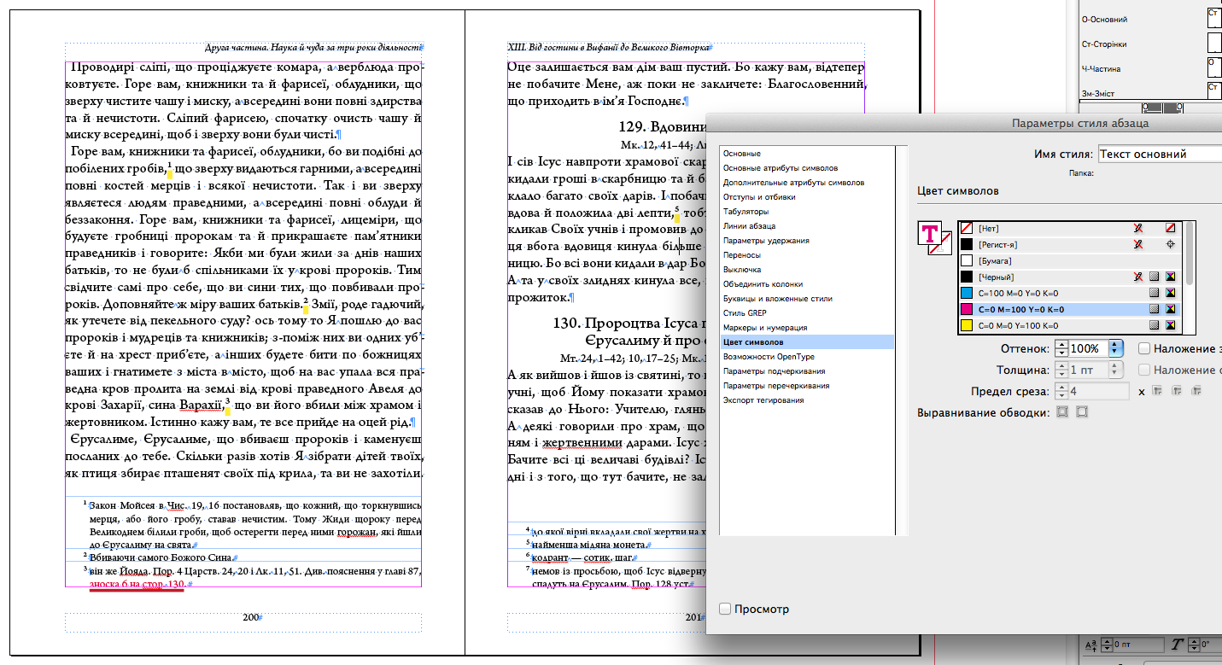Image resolution: width=1222 pixels, height=665 pixels.
Task: Open Дополнительные атрибуты символов category
Action: tap(806, 183)
